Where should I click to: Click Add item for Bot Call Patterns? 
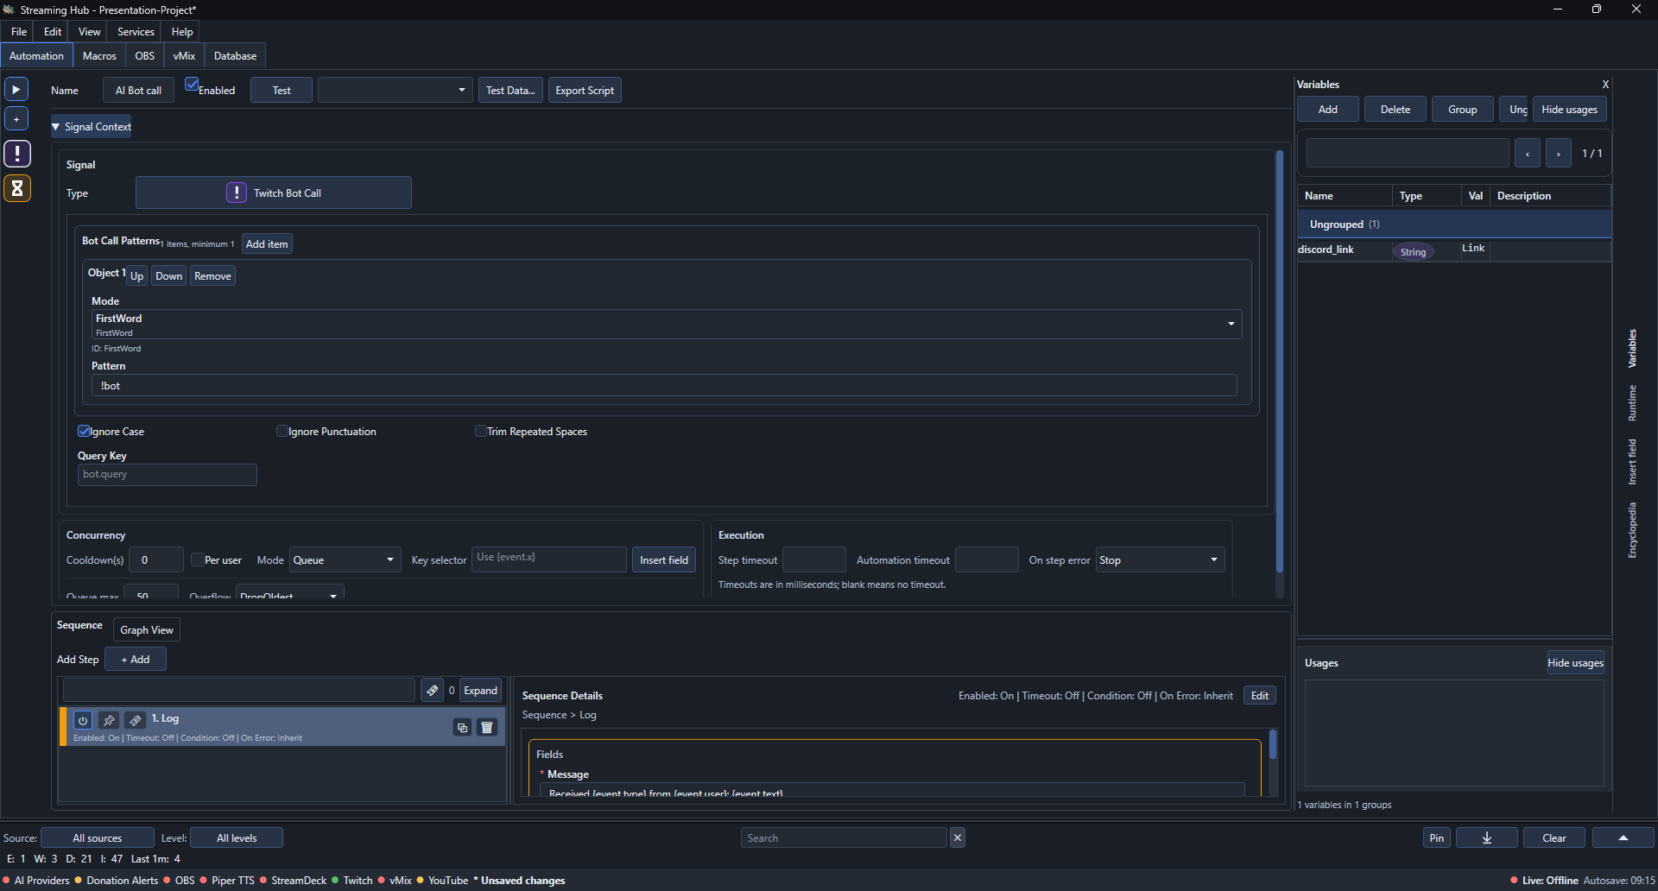(267, 244)
